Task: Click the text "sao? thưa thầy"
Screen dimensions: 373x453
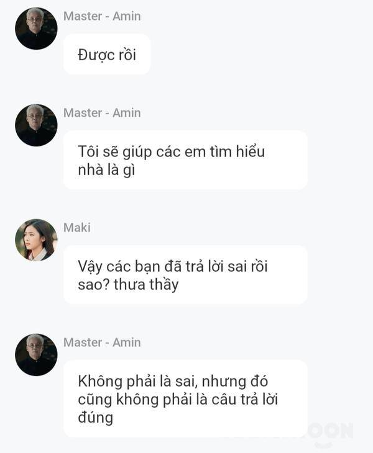Action: click(128, 285)
